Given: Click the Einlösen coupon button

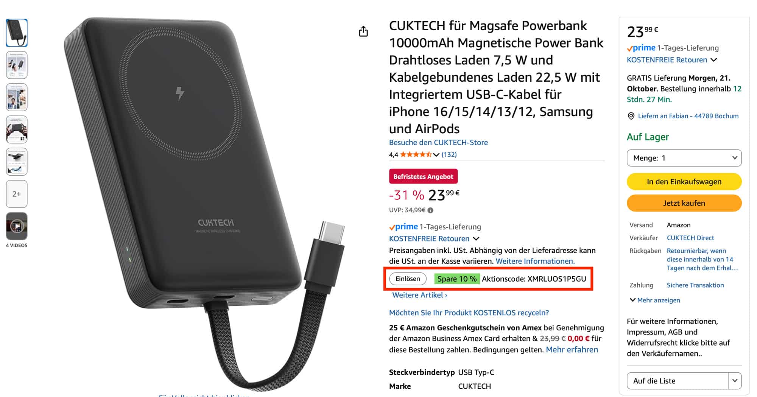Looking at the screenshot, I should click(x=408, y=279).
